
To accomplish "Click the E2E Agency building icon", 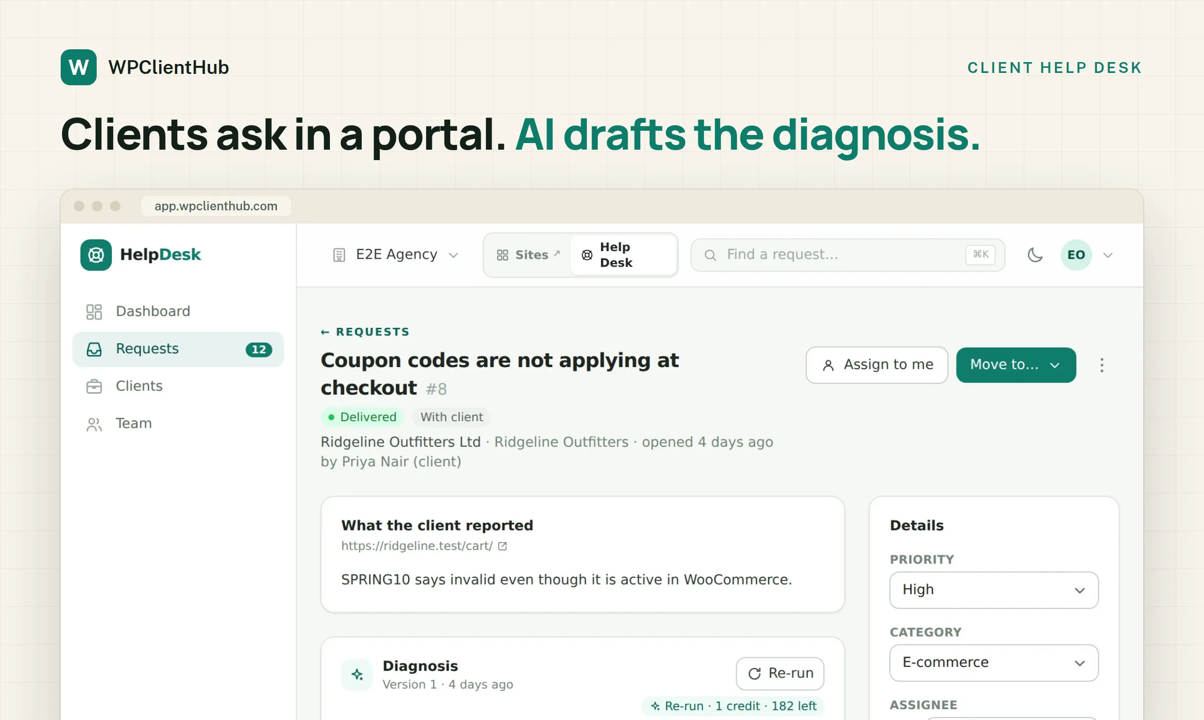I will pyautogui.click(x=339, y=255).
